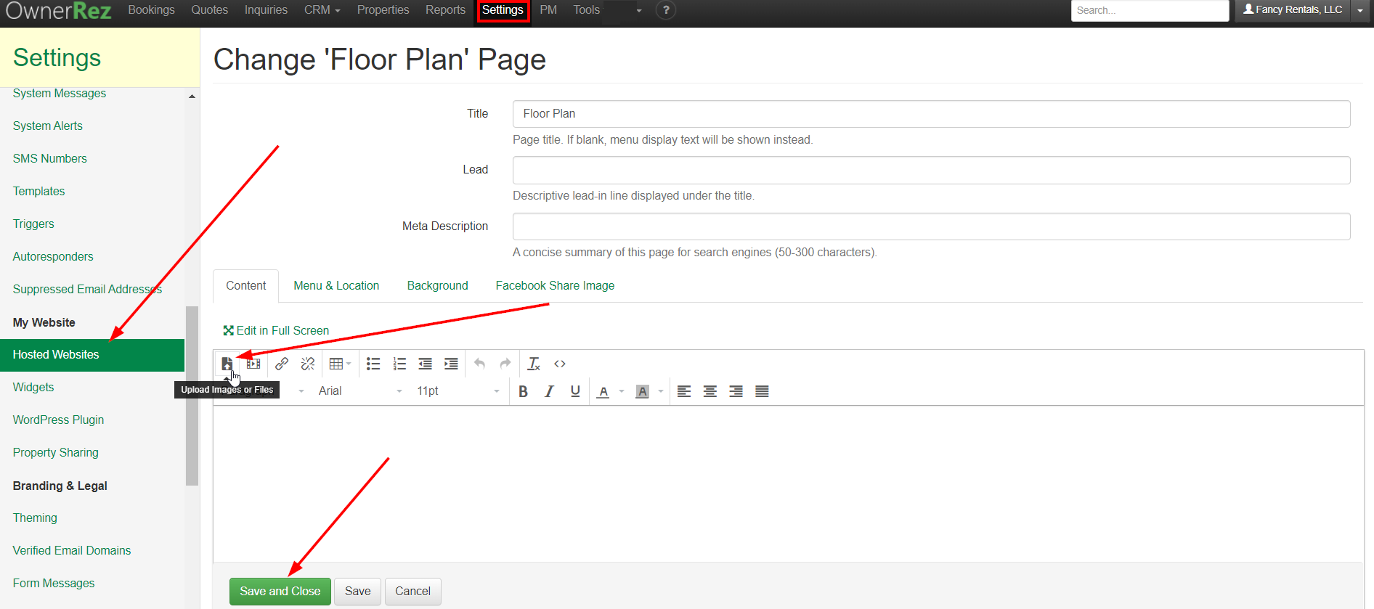Toggle bold formatting
This screenshot has width=1374, height=609.
click(x=523, y=391)
